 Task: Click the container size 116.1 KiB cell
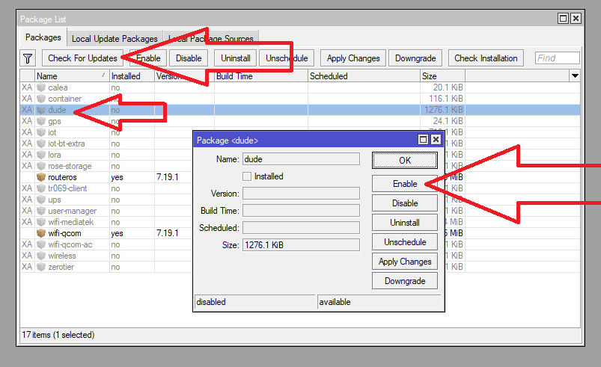click(442, 99)
